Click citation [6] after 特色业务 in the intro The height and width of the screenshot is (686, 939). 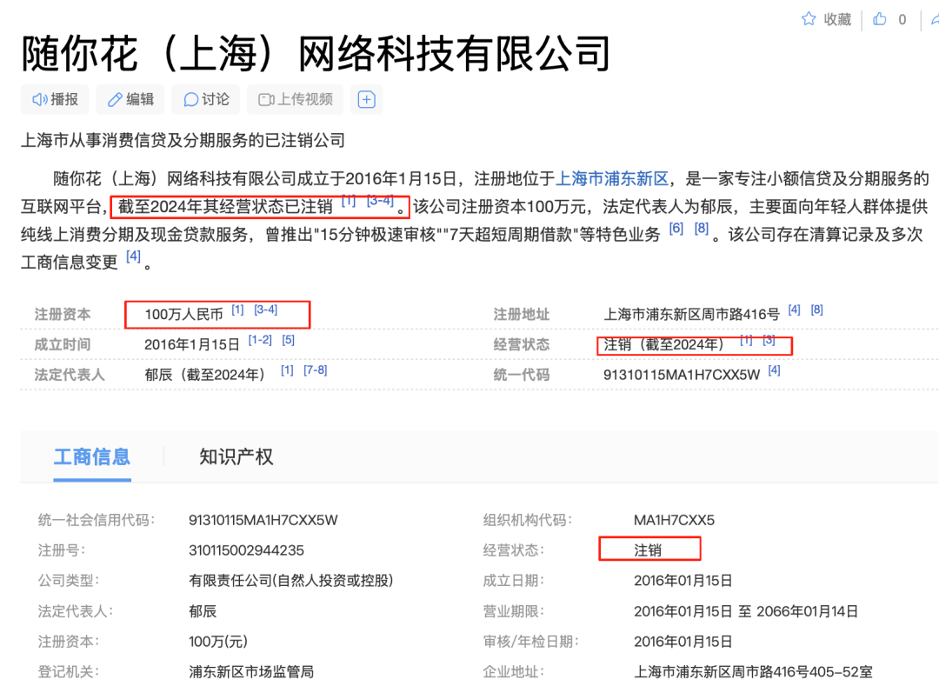676,230
